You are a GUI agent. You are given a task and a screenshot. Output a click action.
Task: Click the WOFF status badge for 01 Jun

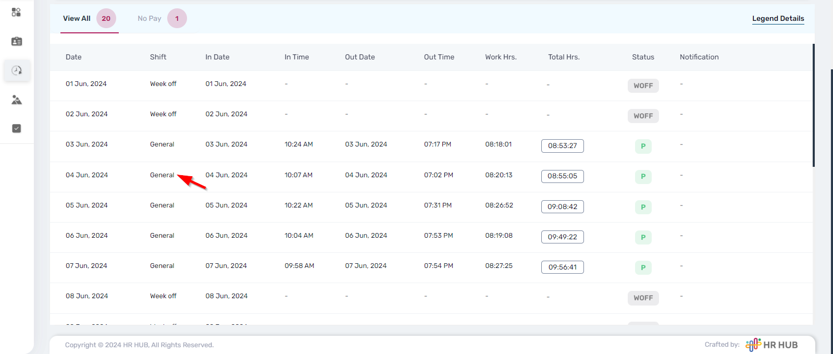tap(643, 86)
